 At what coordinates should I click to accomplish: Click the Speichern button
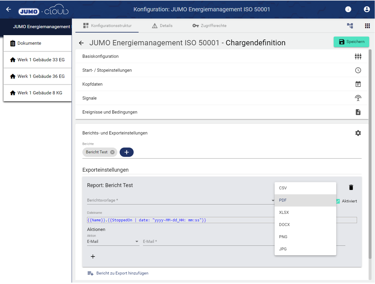351,42
